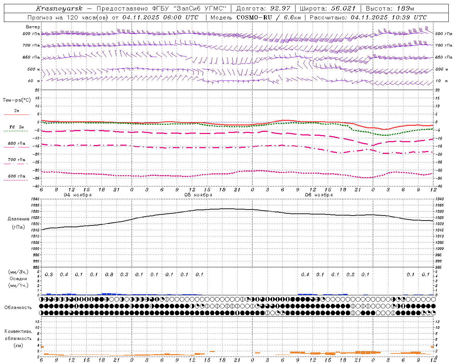454x363 pixels.
Task: Click the Конвективн. label text
Action: (x=18, y=331)
